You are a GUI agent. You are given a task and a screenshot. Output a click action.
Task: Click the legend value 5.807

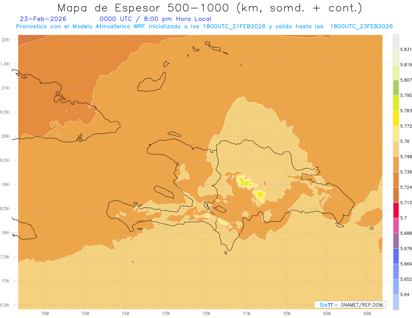[x=406, y=80]
